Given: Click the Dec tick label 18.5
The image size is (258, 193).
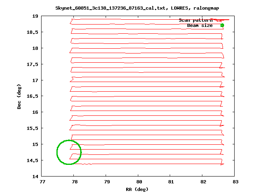Looking at the screenshot, I should coord(32,32).
